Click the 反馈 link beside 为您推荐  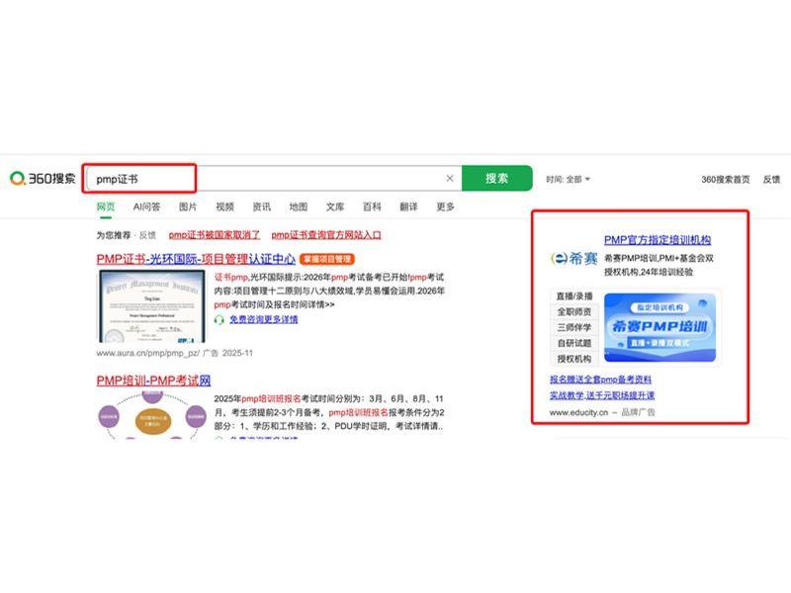point(147,235)
